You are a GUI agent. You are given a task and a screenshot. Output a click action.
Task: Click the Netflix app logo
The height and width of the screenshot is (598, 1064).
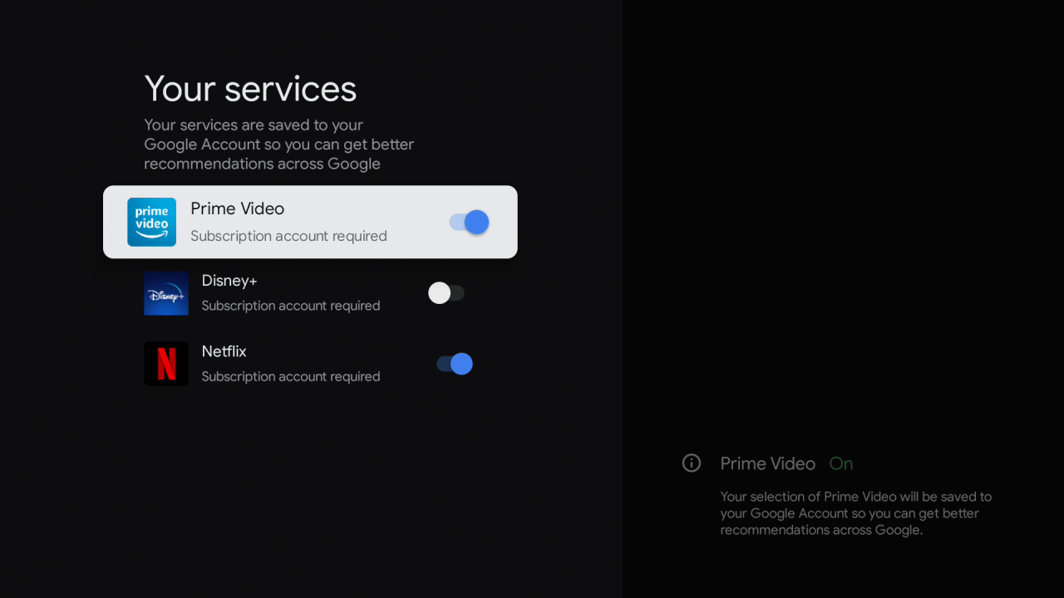click(166, 364)
